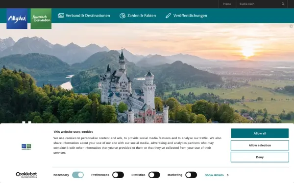294x183 pixels.
Task: Open the Presse link
Action: point(227,4)
